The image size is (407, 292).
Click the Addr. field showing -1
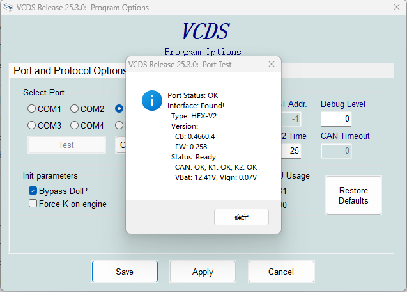click(291, 118)
